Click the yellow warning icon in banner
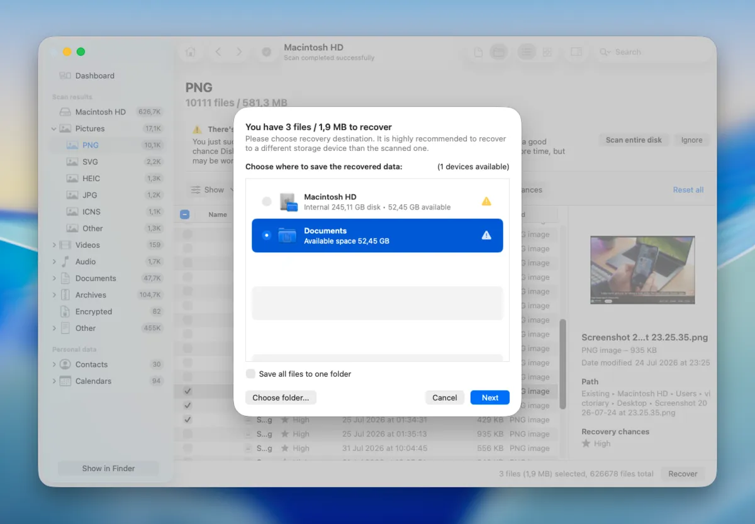 (x=198, y=129)
